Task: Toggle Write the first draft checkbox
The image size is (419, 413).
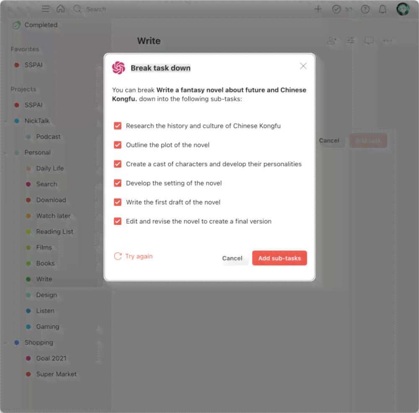Action: (x=118, y=202)
